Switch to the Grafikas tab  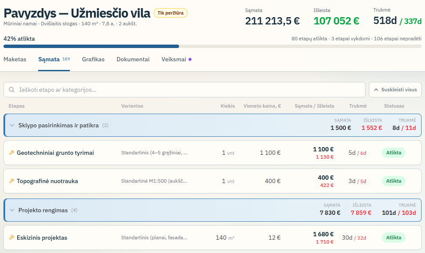[x=93, y=59]
